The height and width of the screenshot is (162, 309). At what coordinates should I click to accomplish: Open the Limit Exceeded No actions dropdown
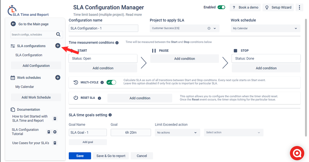[x=177, y=133]
